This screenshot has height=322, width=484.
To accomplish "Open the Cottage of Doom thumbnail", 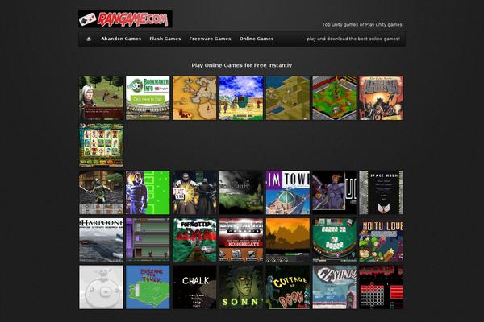I will [288, 287].
